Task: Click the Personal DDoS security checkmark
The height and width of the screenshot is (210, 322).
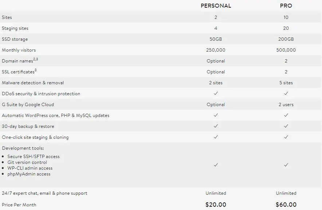Action: click(x=216, y=93)
